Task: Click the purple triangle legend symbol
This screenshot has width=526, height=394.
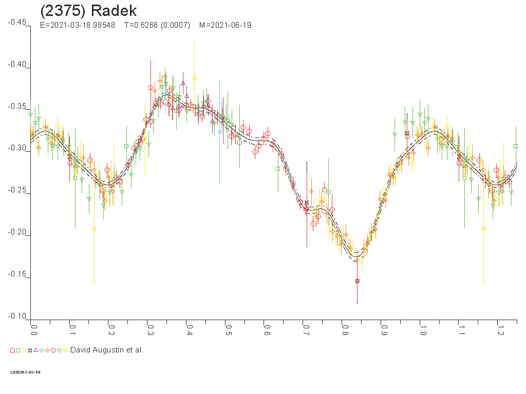Action: tap(35, 350)
